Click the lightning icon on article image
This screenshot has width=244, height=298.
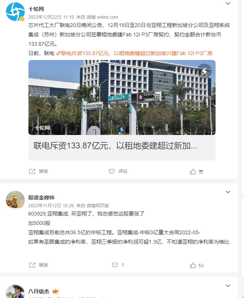pyautogui.click(x=204, y=71)
